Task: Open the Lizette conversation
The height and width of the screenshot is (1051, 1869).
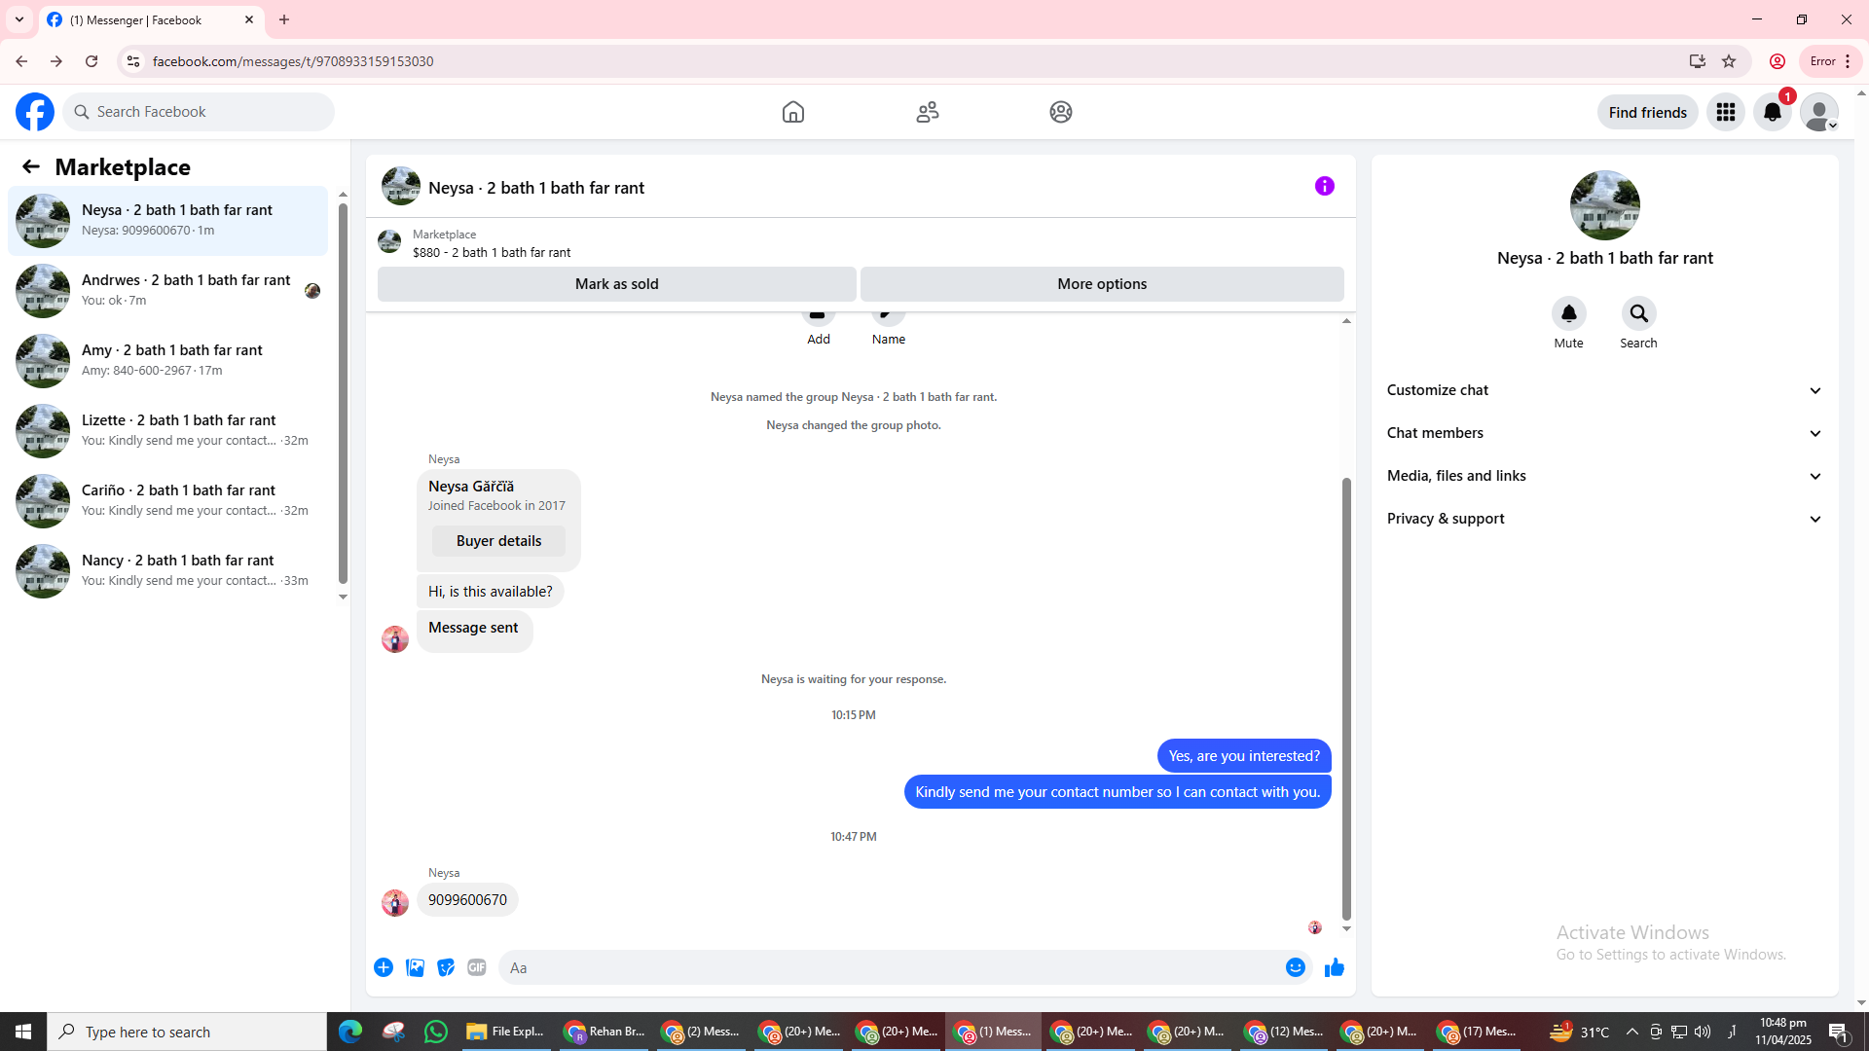Action: 168,431
